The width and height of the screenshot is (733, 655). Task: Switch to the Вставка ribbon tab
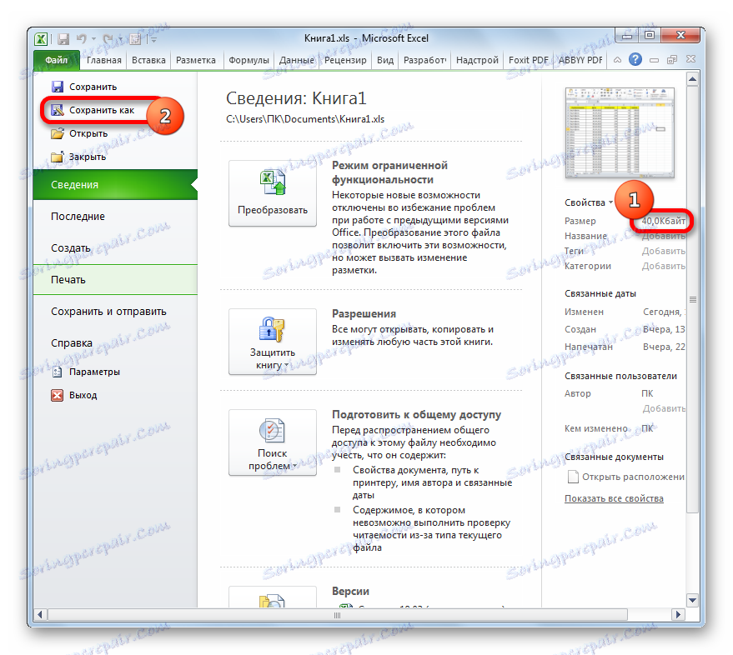148,60
